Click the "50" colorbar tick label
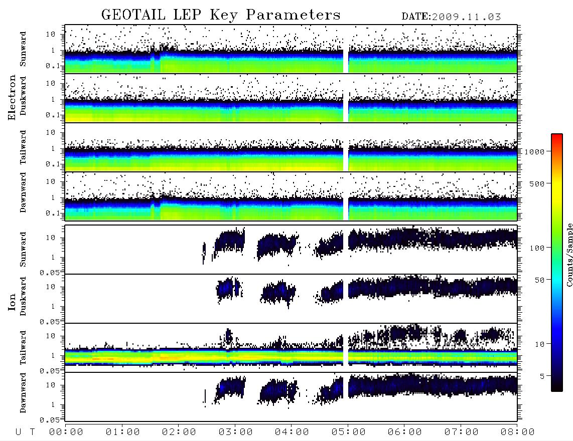The height and width of the screenshot is (441, 573). pos(539,280)
